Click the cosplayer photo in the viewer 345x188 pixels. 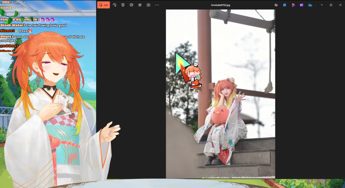pos(221,94)
